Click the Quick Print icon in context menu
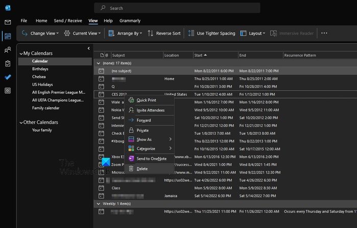Image resolution: width=357 pixels, height=228 pixels. [x=132, y=100]
